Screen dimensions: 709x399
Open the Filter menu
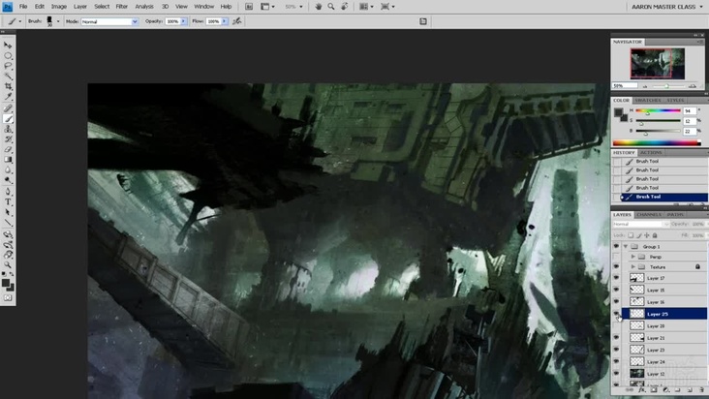point(121,6)
